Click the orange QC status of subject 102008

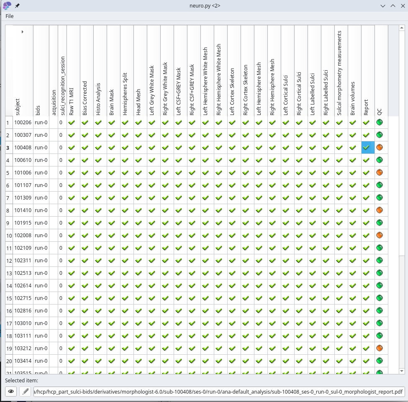click(380, 235)
